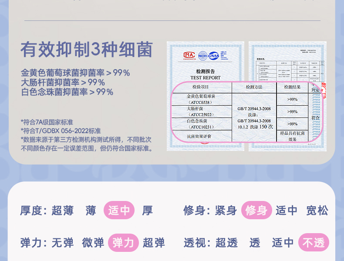Click the 有效抑制3种细菌 headline

[x=87, y=50]
